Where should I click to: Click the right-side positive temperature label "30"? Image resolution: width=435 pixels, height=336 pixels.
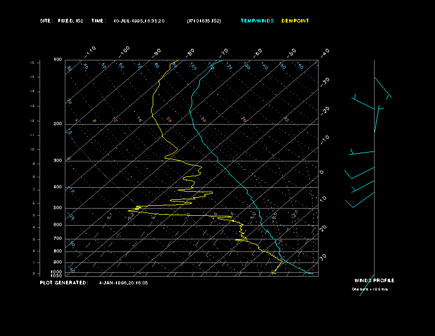click(x=323, y=257)
